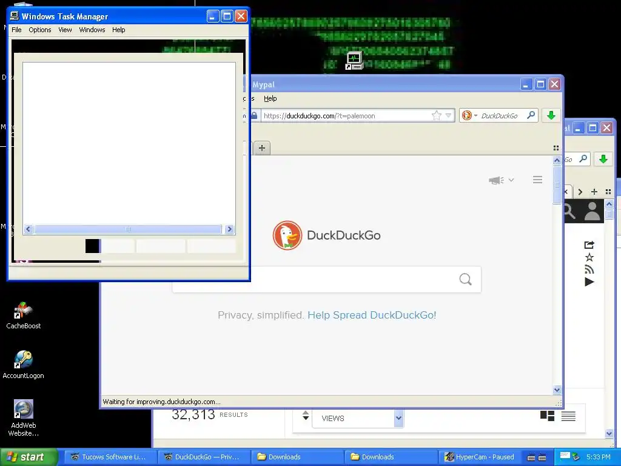Open the AccountLogon desktop shortcut
Image resolution: width=621 pixels, height=466 pixels.
point(24,365)
